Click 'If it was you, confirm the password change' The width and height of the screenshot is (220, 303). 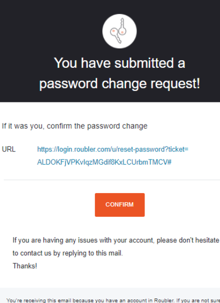pos(74,126)
